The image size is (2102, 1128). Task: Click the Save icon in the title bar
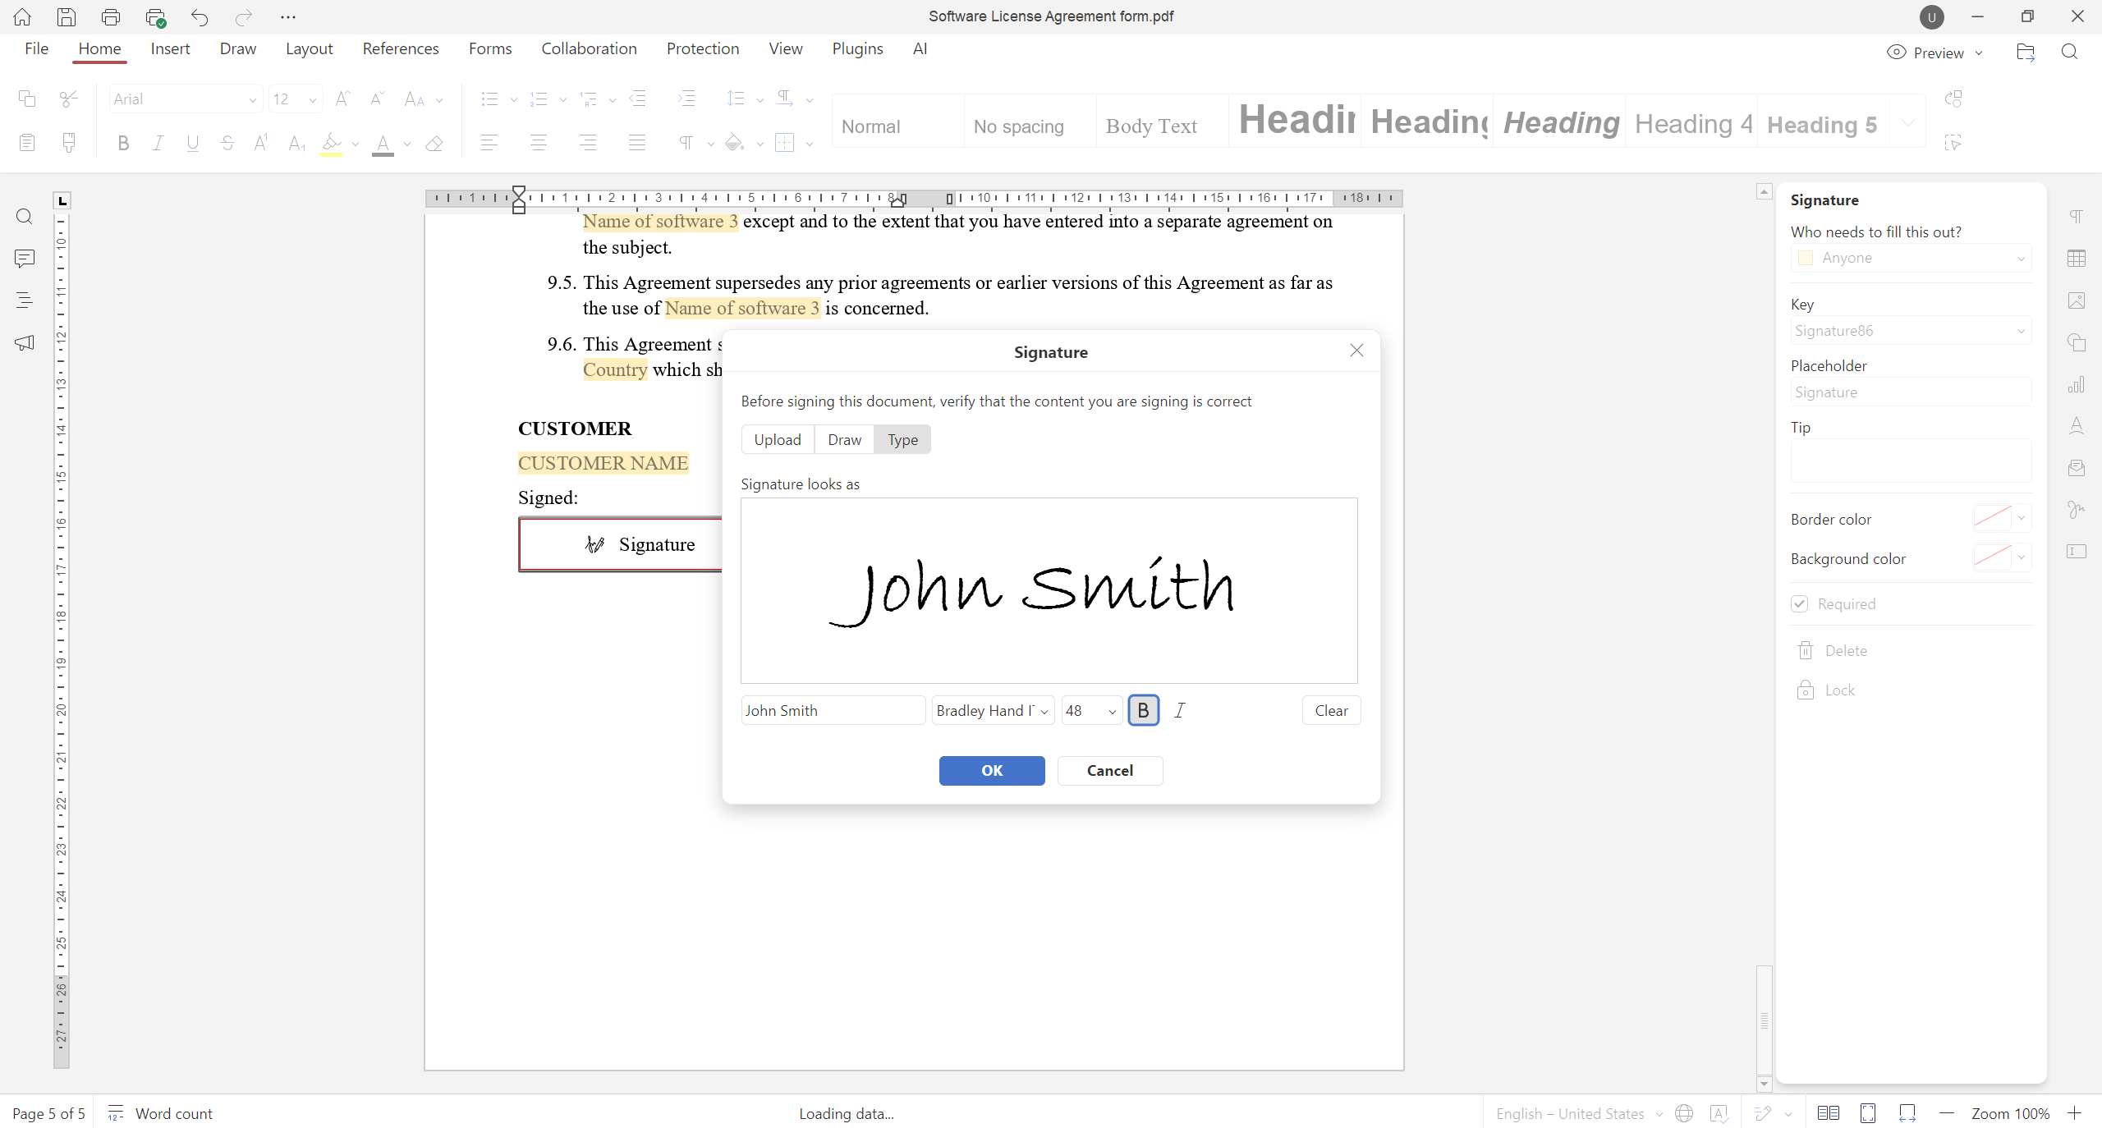pos(67,16)
